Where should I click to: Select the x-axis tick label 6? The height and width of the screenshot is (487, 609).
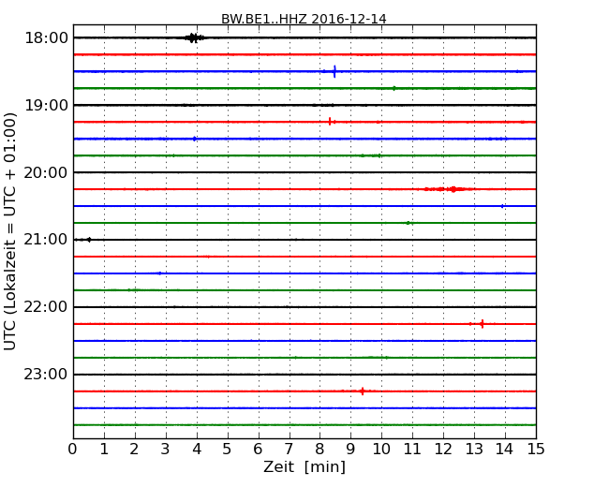(x=258, y=449)
